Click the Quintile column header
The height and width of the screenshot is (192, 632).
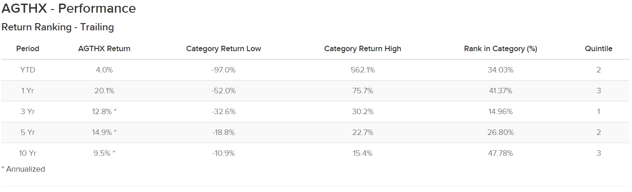[598, 48]
